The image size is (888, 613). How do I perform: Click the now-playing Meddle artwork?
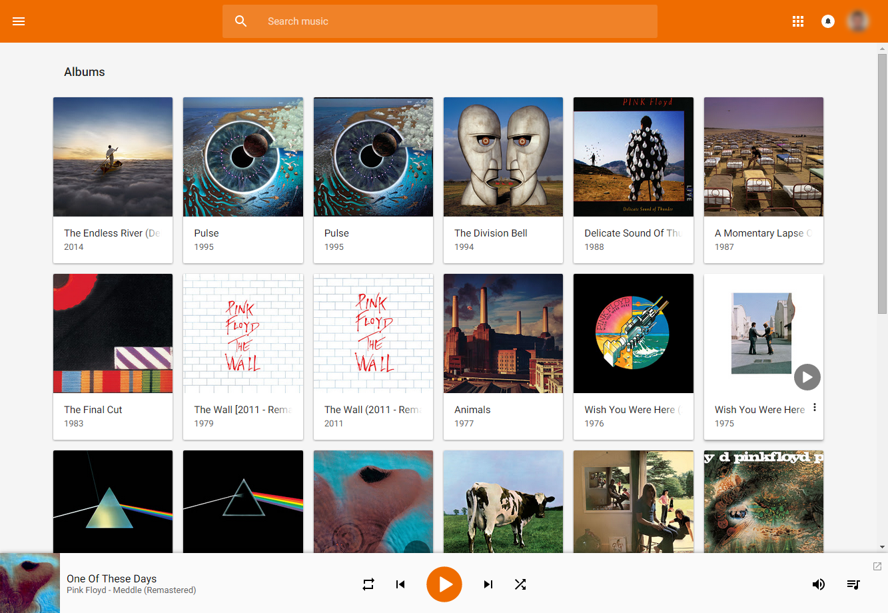30,583
